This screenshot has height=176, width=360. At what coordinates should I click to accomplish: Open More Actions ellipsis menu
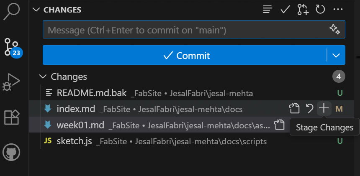tap(338, 10)
